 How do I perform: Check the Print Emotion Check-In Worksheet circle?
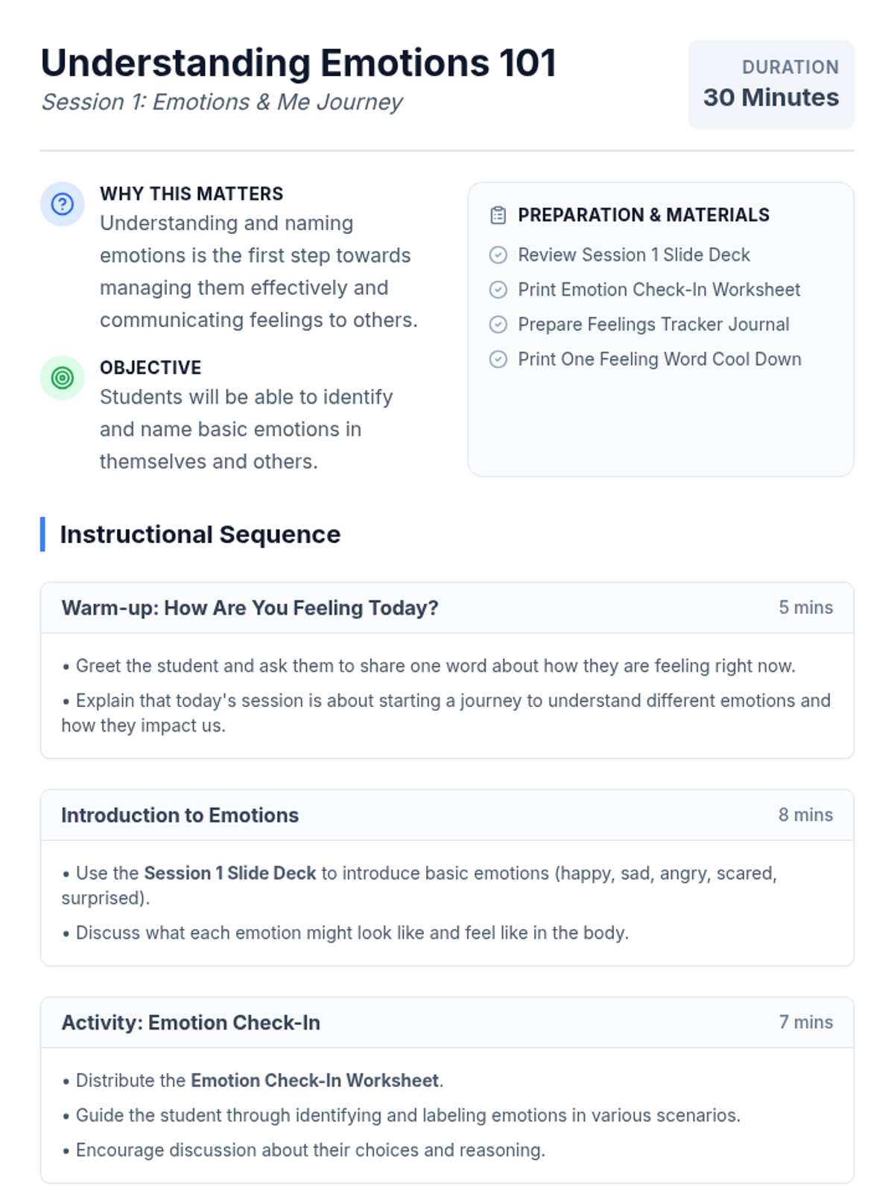(498, 290)
